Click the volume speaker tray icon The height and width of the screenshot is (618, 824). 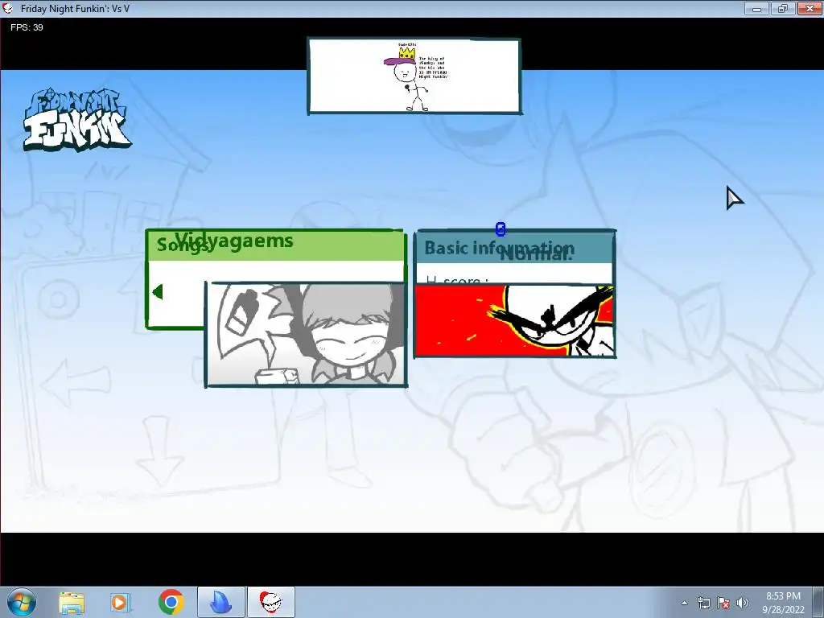(743, 603)
